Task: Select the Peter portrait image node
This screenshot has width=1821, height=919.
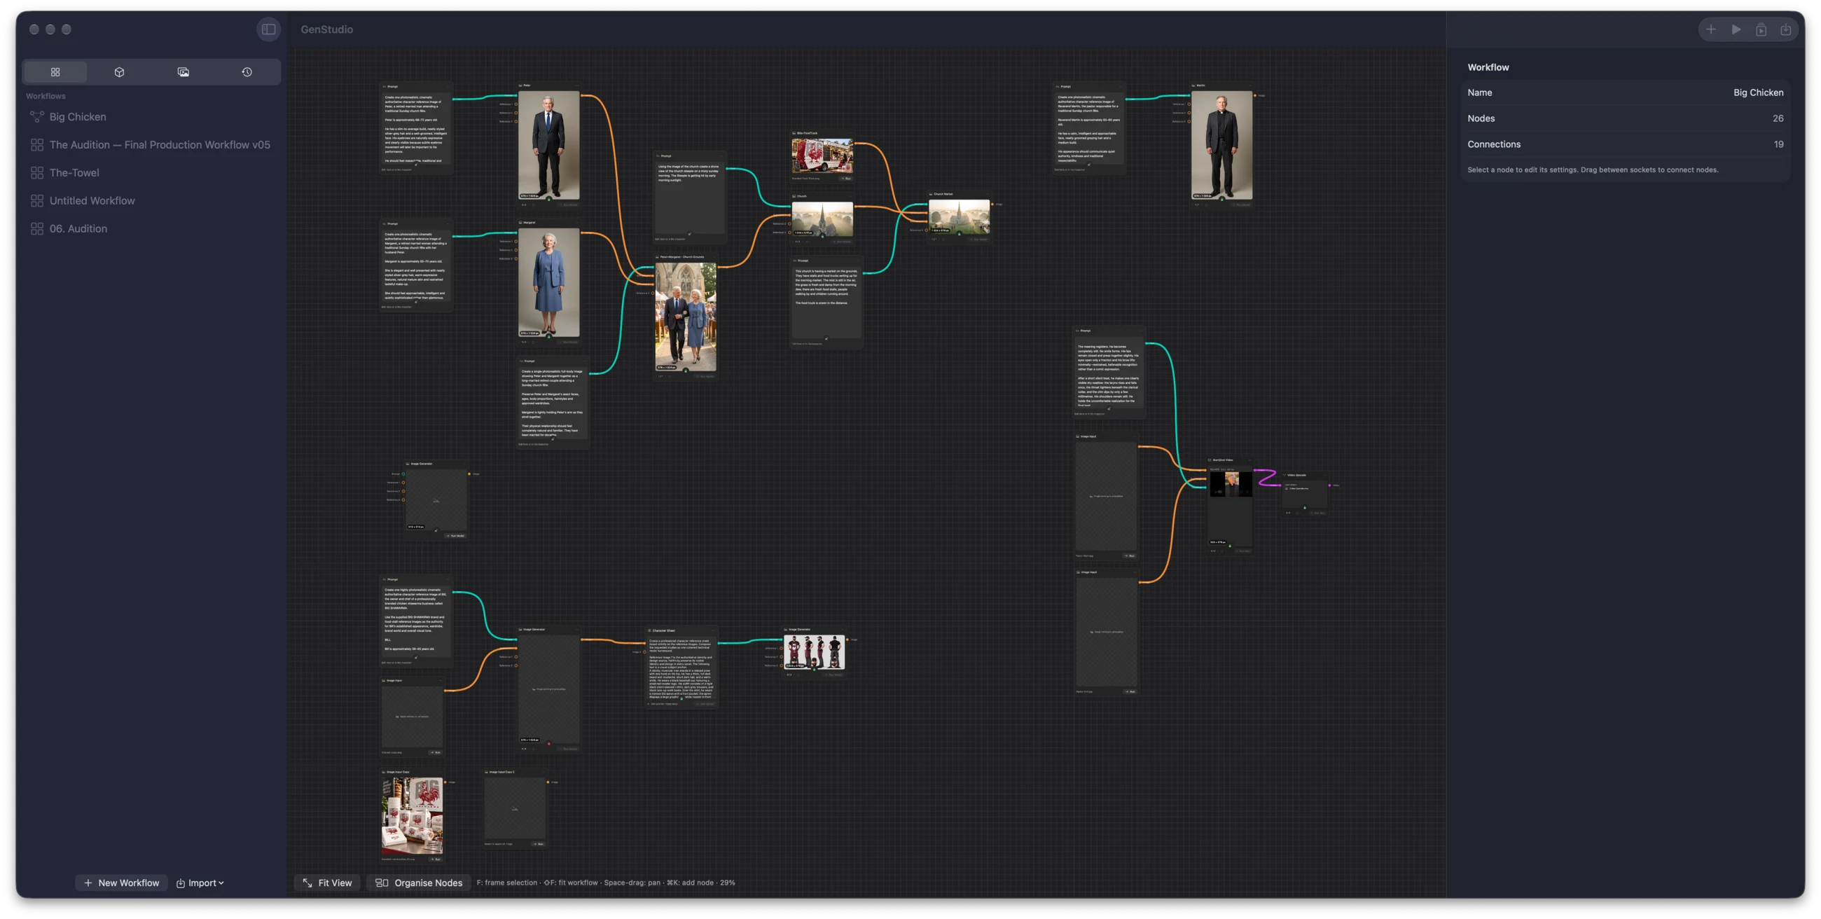Action: tap(548, 145)
